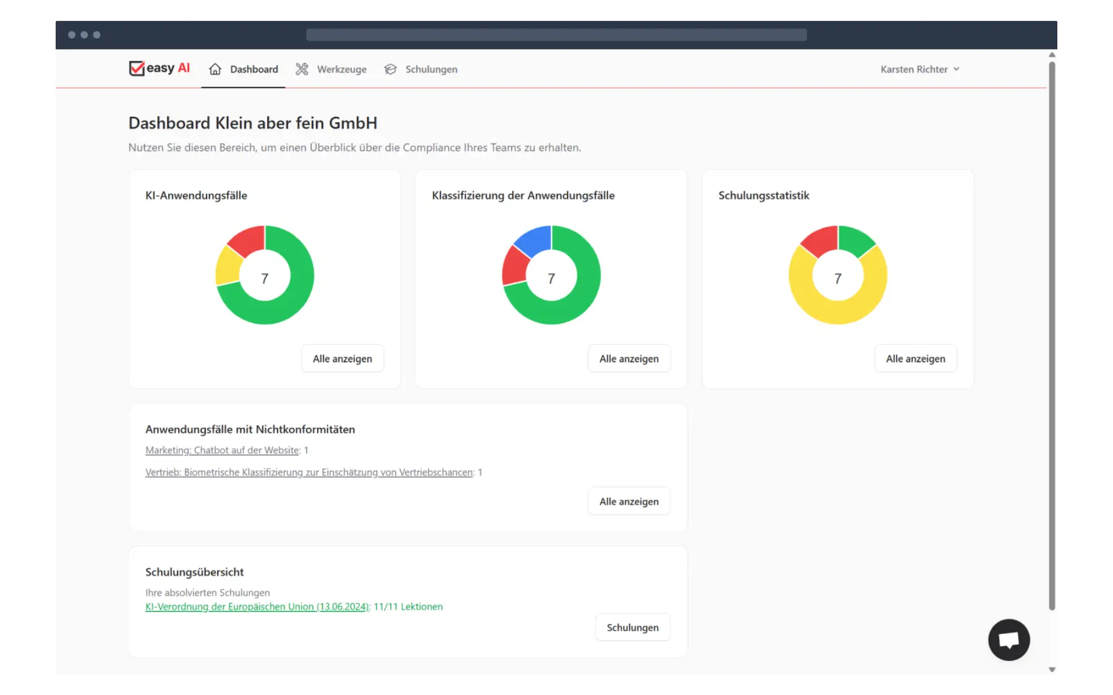This screenshot has width=1113, height=695.
Task: Show all in Klassifizierung der Anwendungsfälle card
Action: [629, 358]
